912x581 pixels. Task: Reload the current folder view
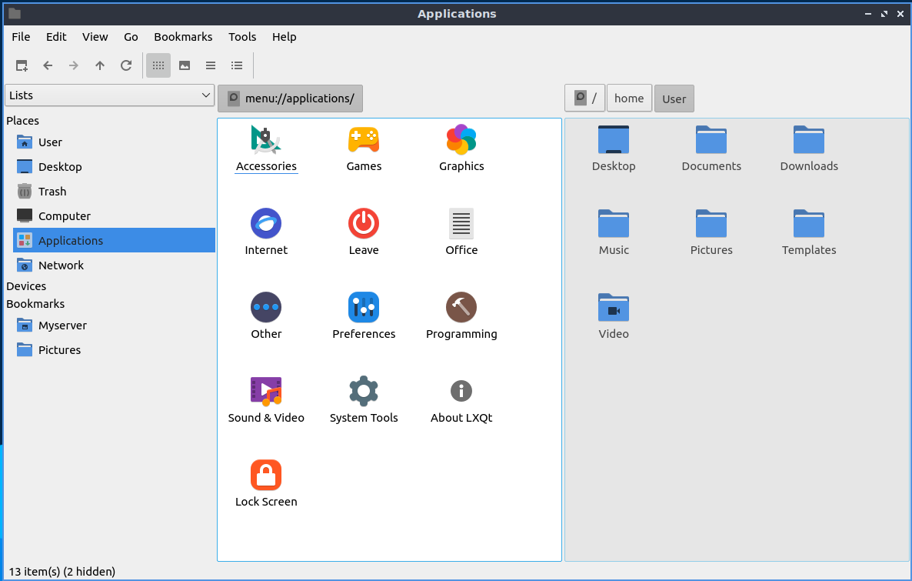(x=126, y=66)
